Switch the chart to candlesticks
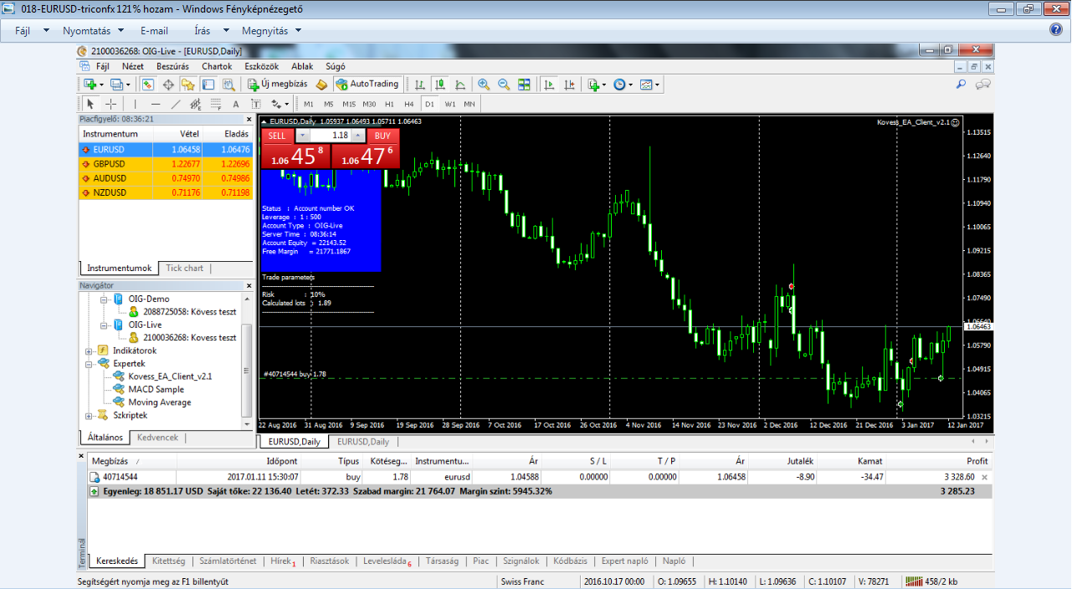This screenshot has width=1072, height=589. pos(439,85)
